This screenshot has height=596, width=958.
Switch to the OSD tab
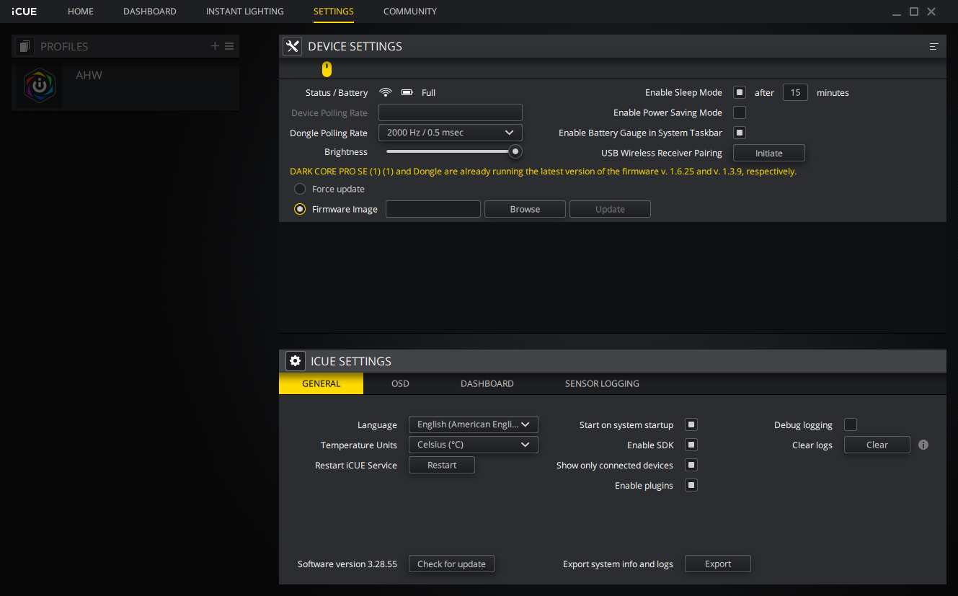400,383
